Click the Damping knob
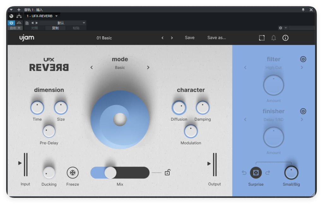 point(203,107)
